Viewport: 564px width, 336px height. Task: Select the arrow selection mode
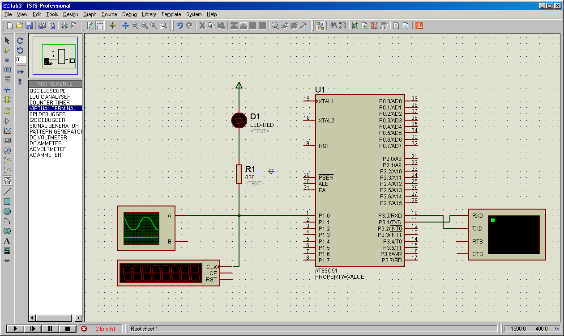7,41
